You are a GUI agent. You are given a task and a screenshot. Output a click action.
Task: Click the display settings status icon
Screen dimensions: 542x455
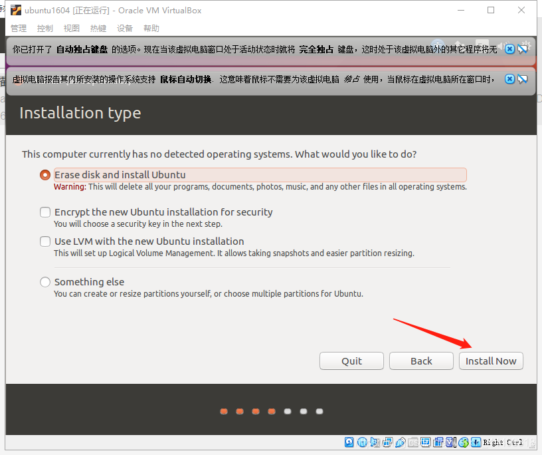(x=426, y=442)
